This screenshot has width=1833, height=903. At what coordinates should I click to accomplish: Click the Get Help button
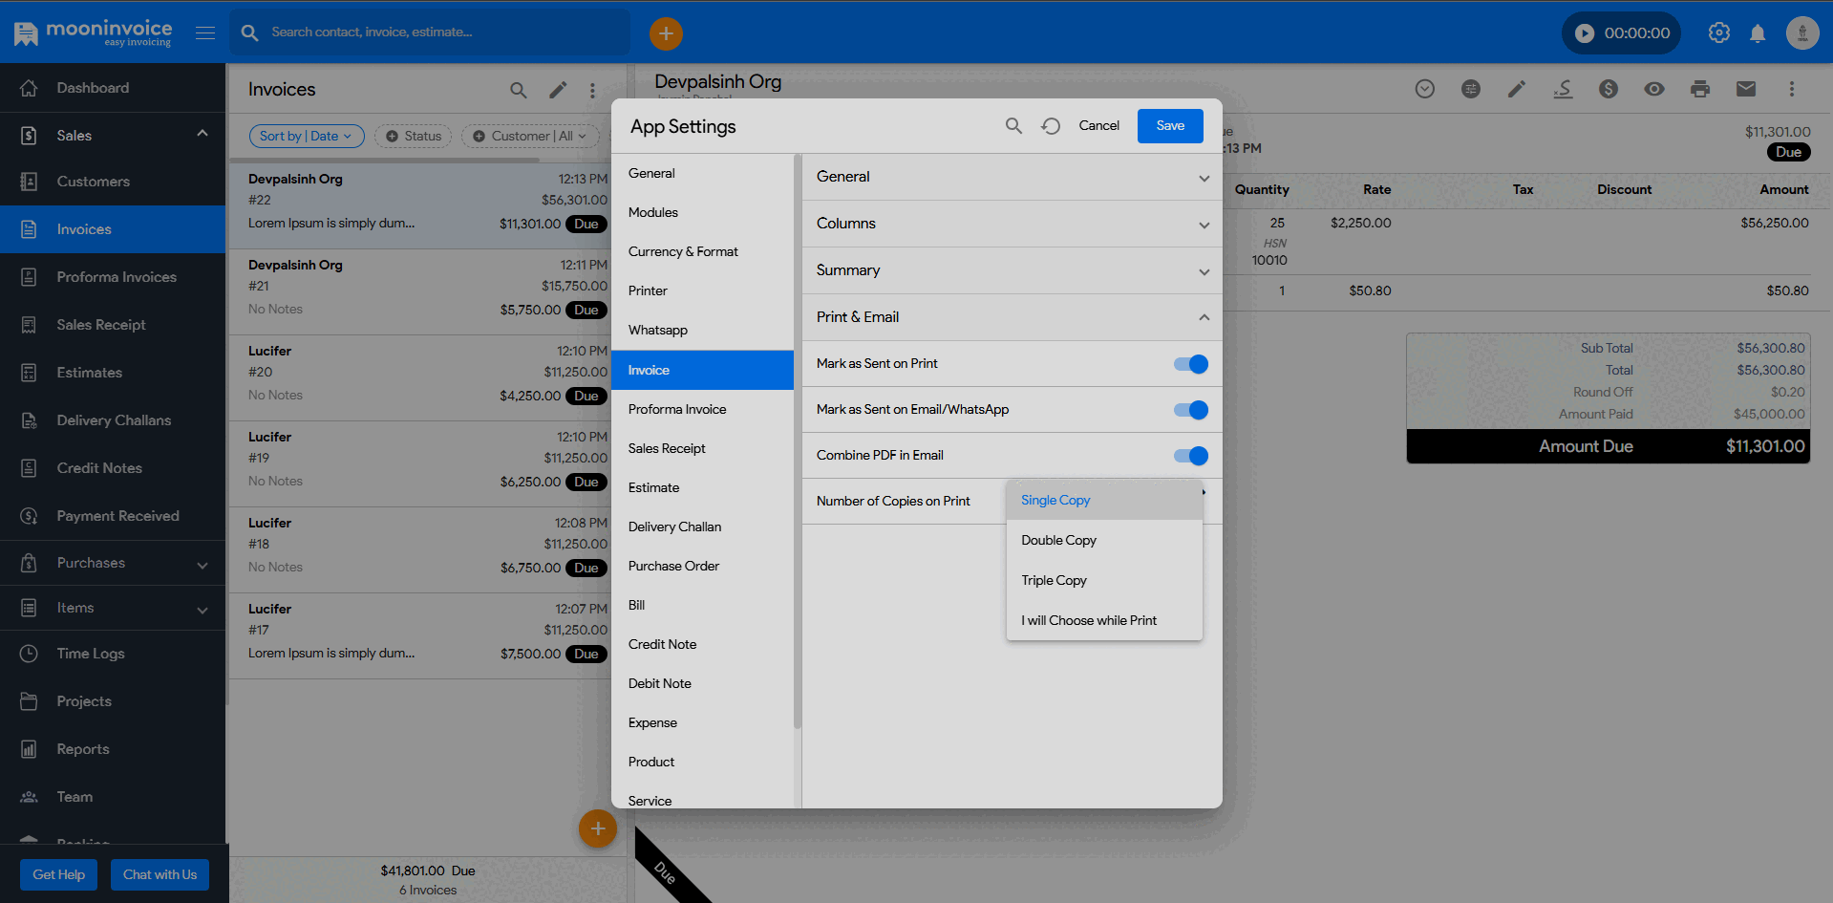(59, 875)
